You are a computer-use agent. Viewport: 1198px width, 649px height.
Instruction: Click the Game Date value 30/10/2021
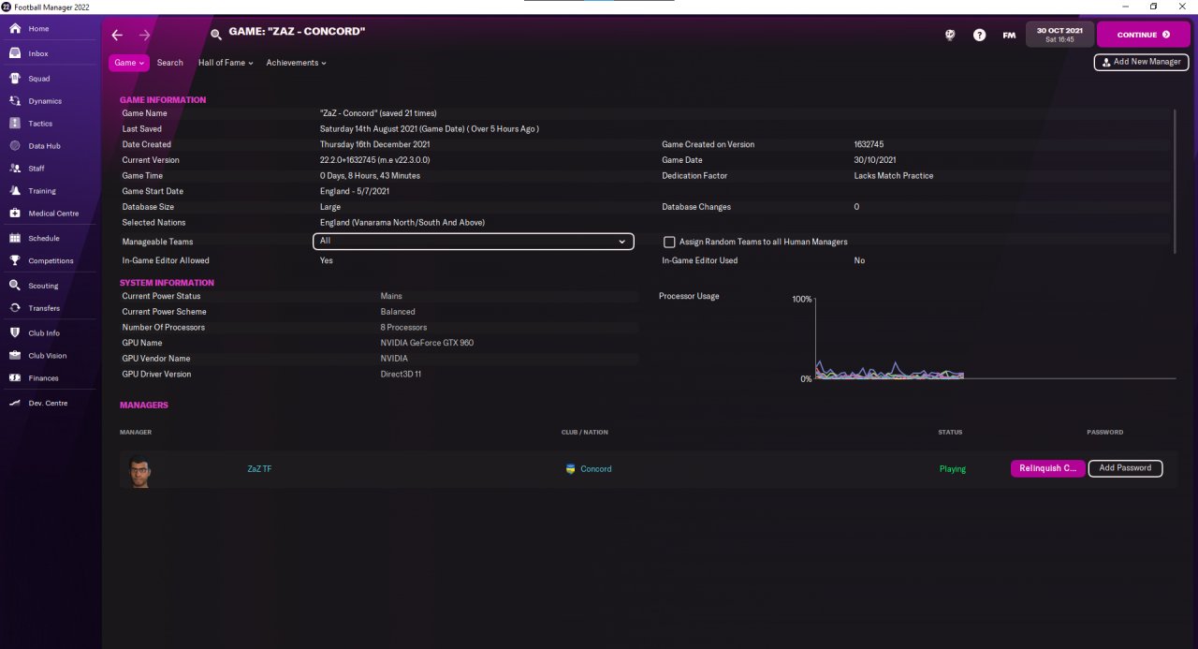[875, 160]
